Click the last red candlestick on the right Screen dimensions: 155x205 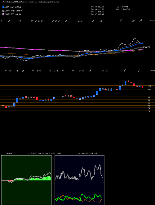pos(143,87)
